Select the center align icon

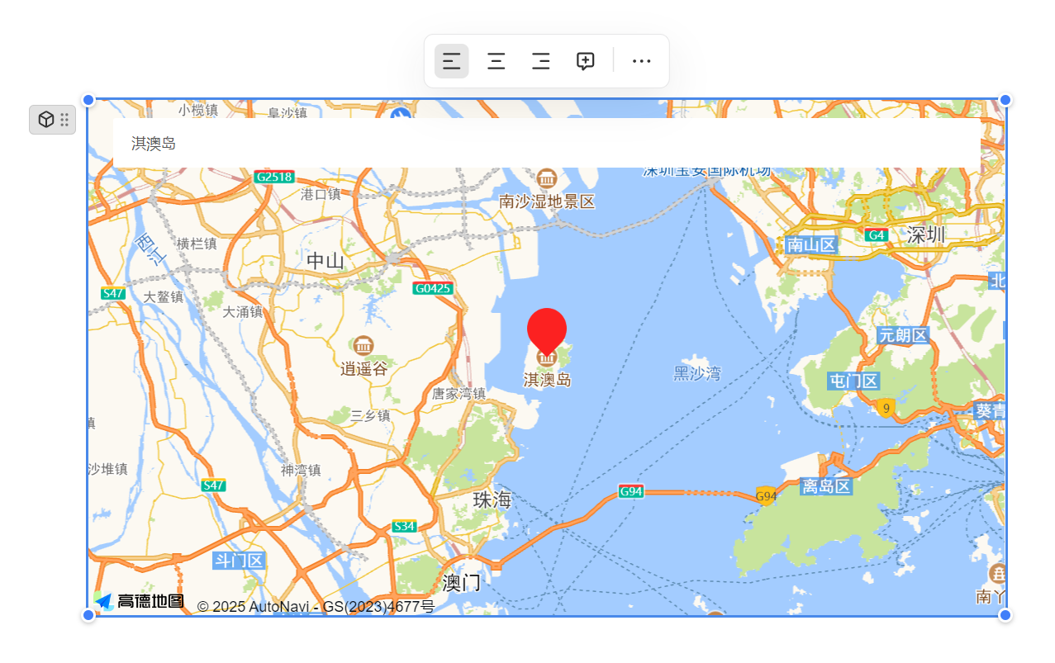(496, 61)
